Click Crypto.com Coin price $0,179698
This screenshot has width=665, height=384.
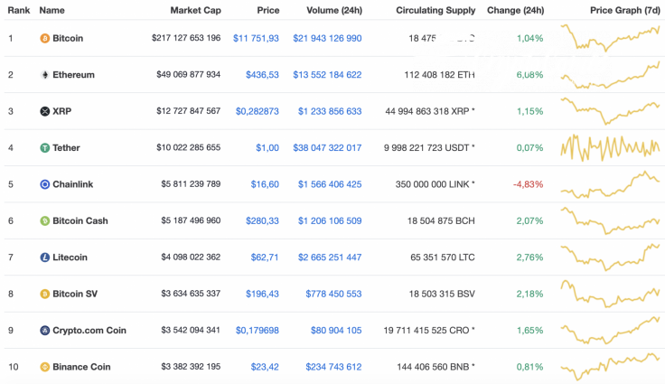point(258,331)
